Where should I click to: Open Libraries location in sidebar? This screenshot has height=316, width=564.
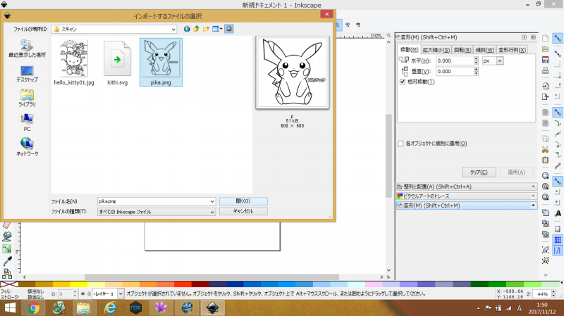pyautogui.click(x=27, y=98)
